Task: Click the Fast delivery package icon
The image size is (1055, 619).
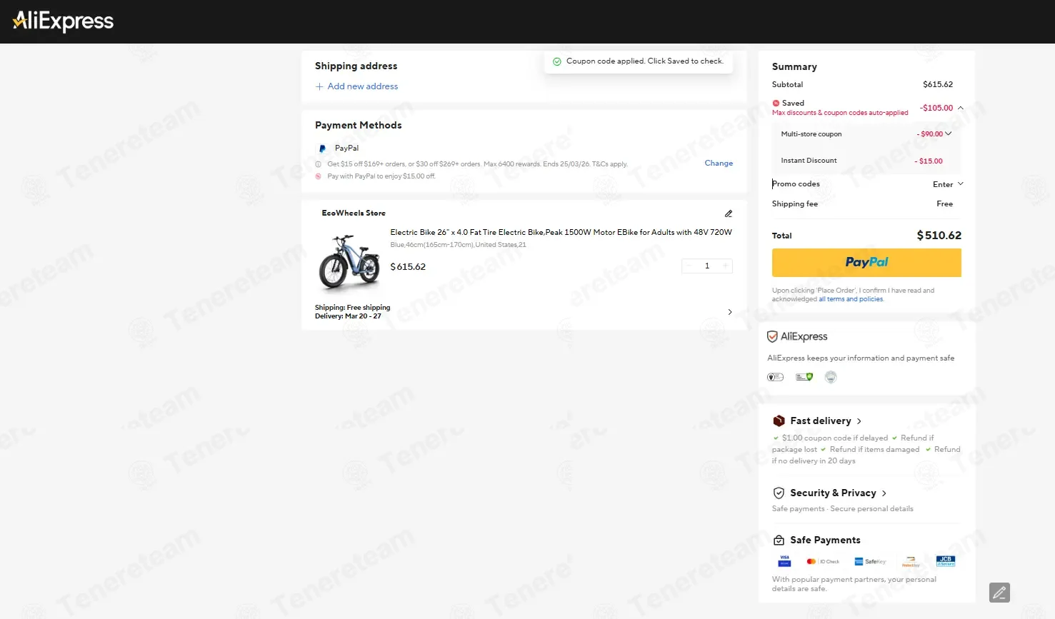Action: 779,421
